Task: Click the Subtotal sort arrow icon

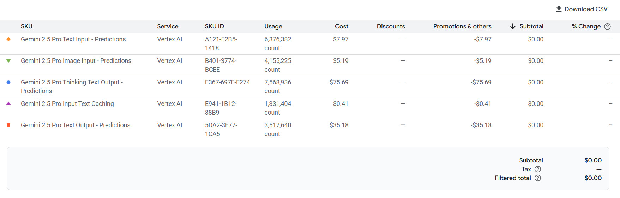Action: 513,26
